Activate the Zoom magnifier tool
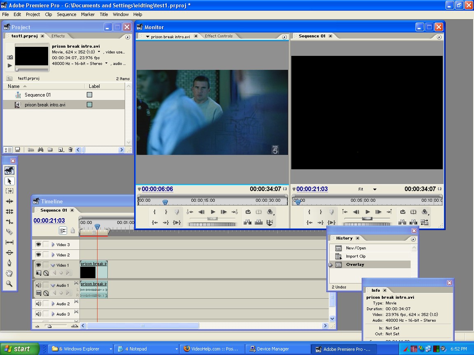 [x=9, y=284]
